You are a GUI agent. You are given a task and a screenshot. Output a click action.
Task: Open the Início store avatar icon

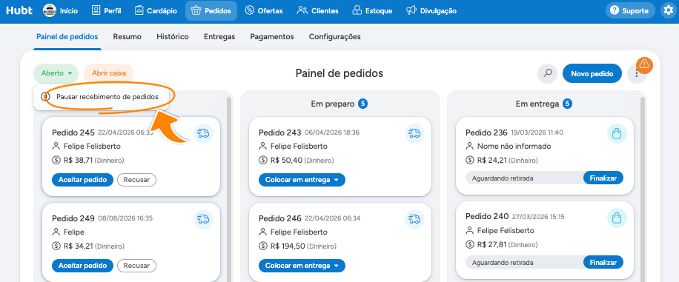(50, 11)
